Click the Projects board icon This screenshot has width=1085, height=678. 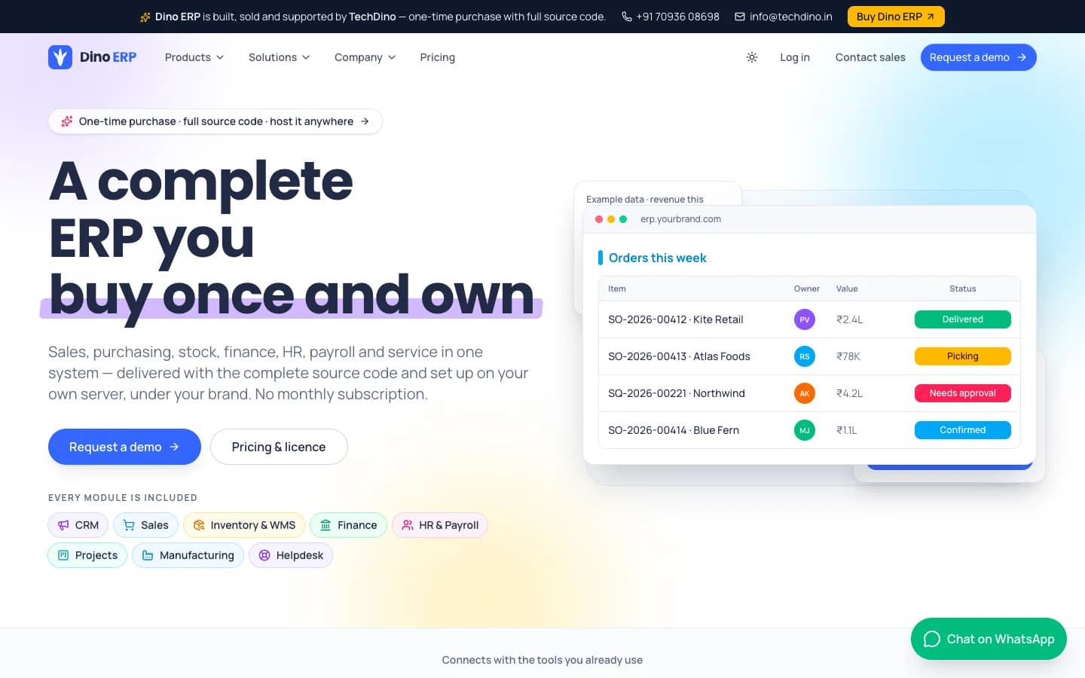pyautogui.click(x=63, y=555)
